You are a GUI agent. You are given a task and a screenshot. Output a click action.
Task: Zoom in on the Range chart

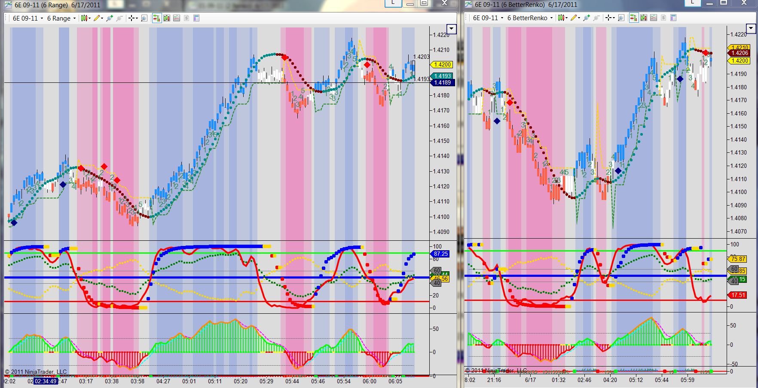pyautogui.click(x=110, y=18)
